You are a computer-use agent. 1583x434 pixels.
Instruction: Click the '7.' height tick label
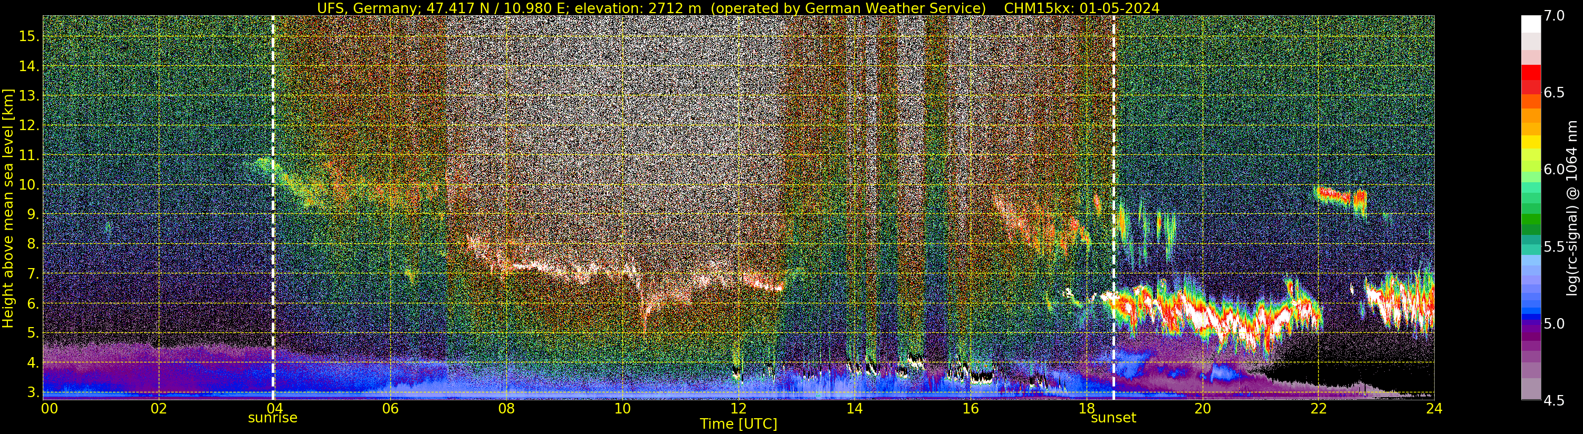click(33, 274)
